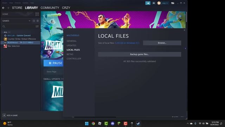
Task: Click the local files size drive link
Action: [x=127, y=43]
